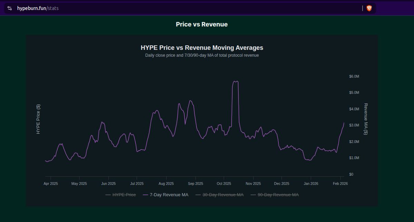Click the Feb 2026 date label

coord(340,183)
